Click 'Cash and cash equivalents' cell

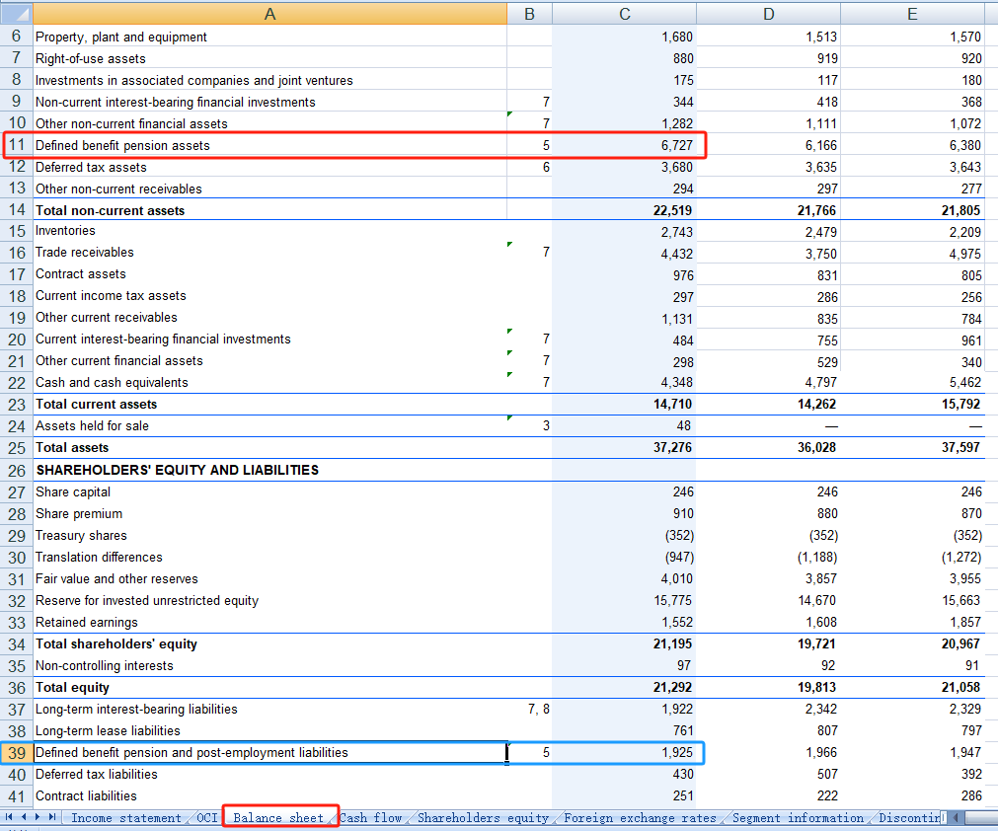coord(269,382)
